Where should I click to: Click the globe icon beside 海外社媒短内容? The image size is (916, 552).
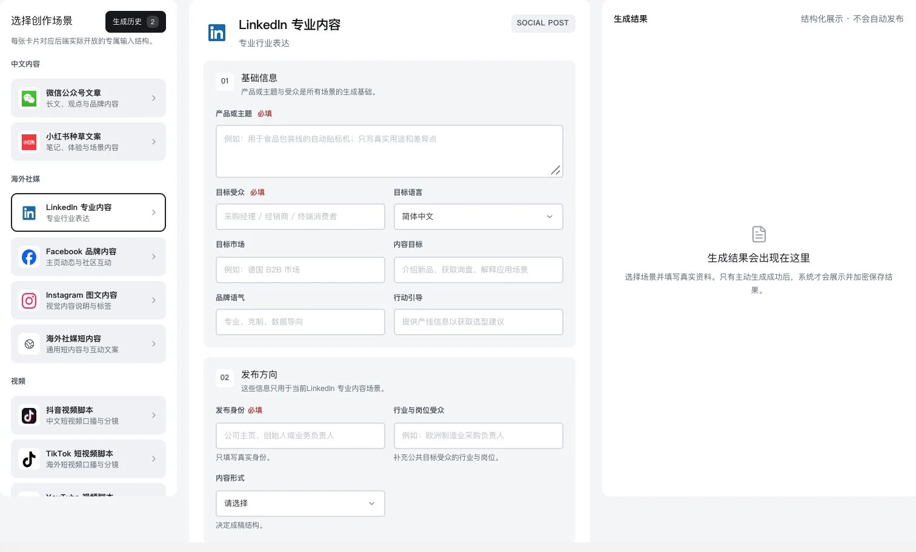tap(29, 344)
